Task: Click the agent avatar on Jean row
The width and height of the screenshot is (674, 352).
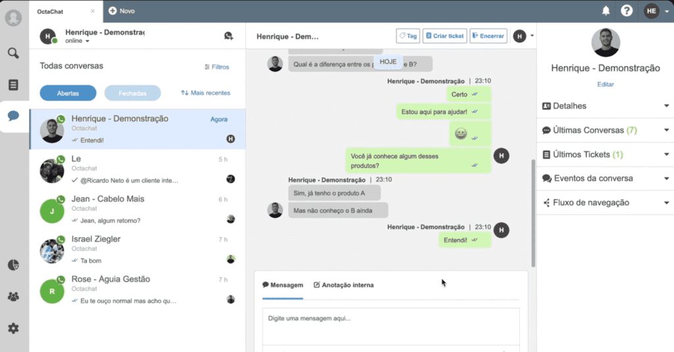Action: click(231, 219)
